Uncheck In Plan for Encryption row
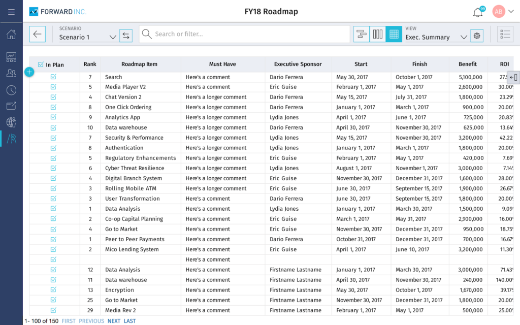Image resolution: width=520 pixels, height=325 pixels. click(53, 290)
